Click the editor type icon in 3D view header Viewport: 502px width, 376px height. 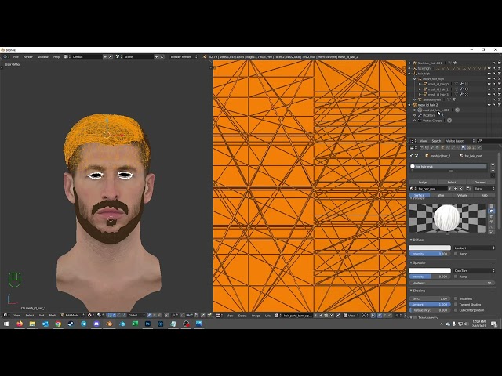click(6, 315)
